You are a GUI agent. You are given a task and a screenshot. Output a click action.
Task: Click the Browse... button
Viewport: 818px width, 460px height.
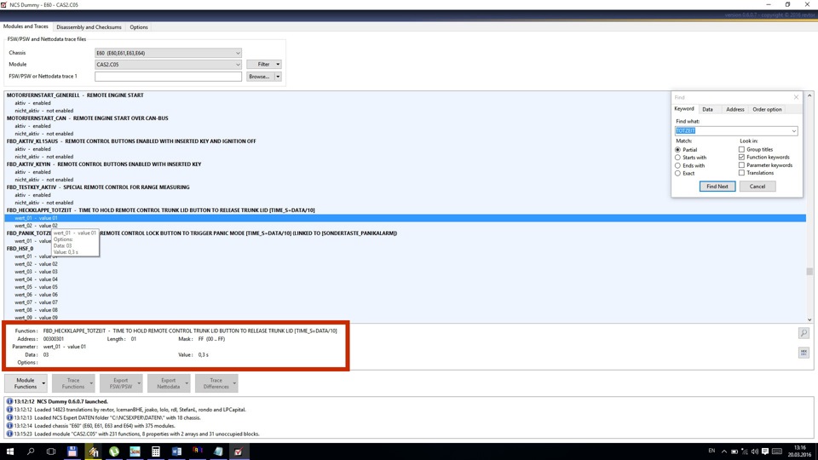[x=260, y=77]
